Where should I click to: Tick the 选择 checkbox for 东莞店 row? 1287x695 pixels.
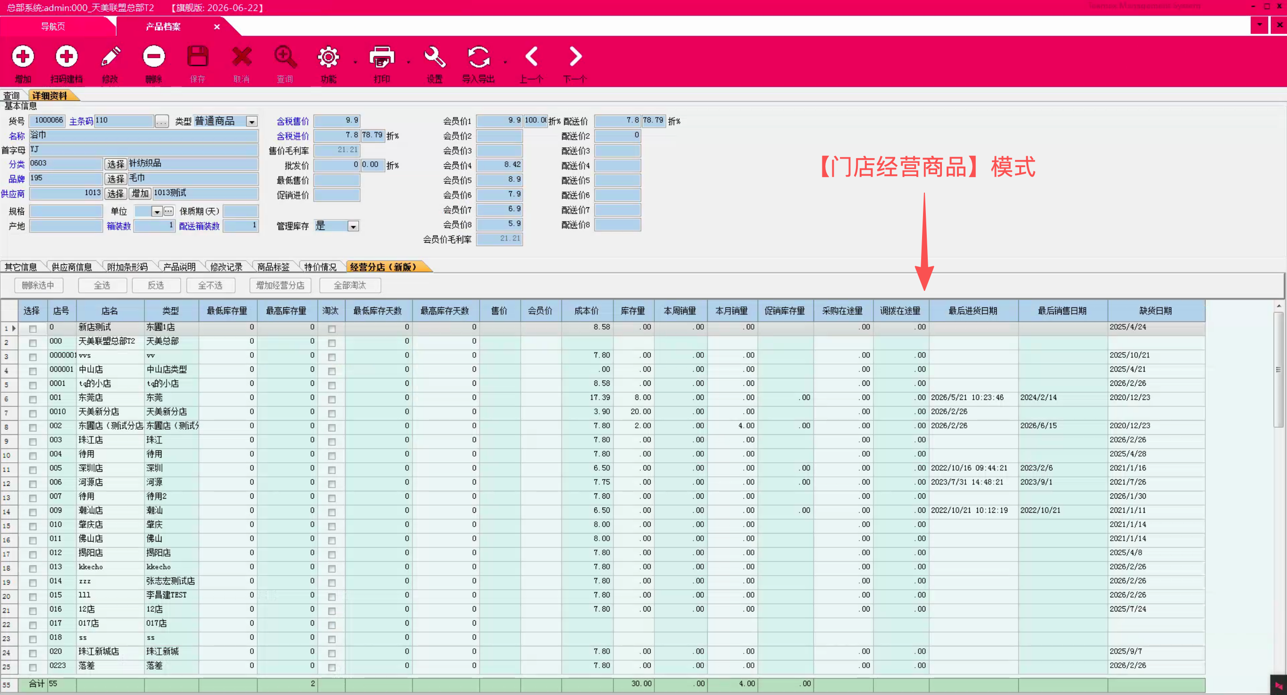pyautogui.click(x=33, y=399)
